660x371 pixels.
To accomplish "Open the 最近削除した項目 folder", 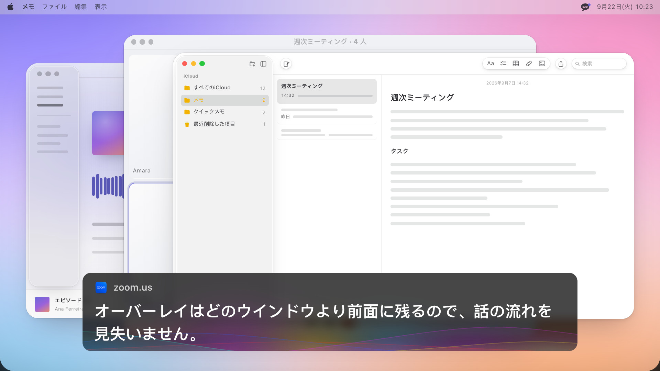I will click(225, 124).
